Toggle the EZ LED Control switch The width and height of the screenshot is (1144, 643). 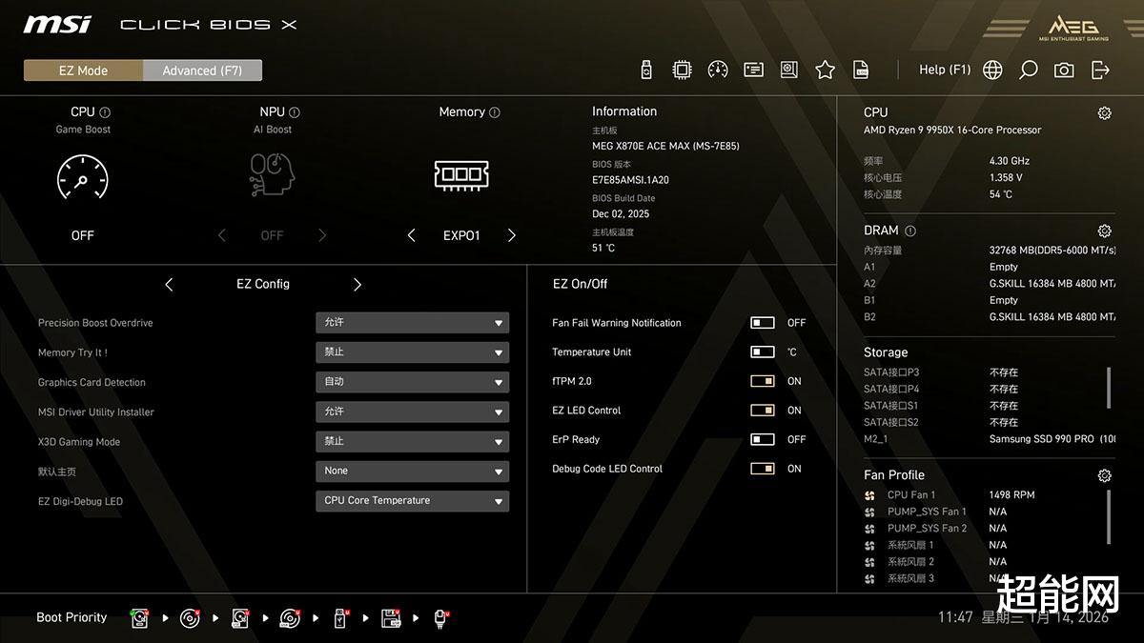(763, 411)
